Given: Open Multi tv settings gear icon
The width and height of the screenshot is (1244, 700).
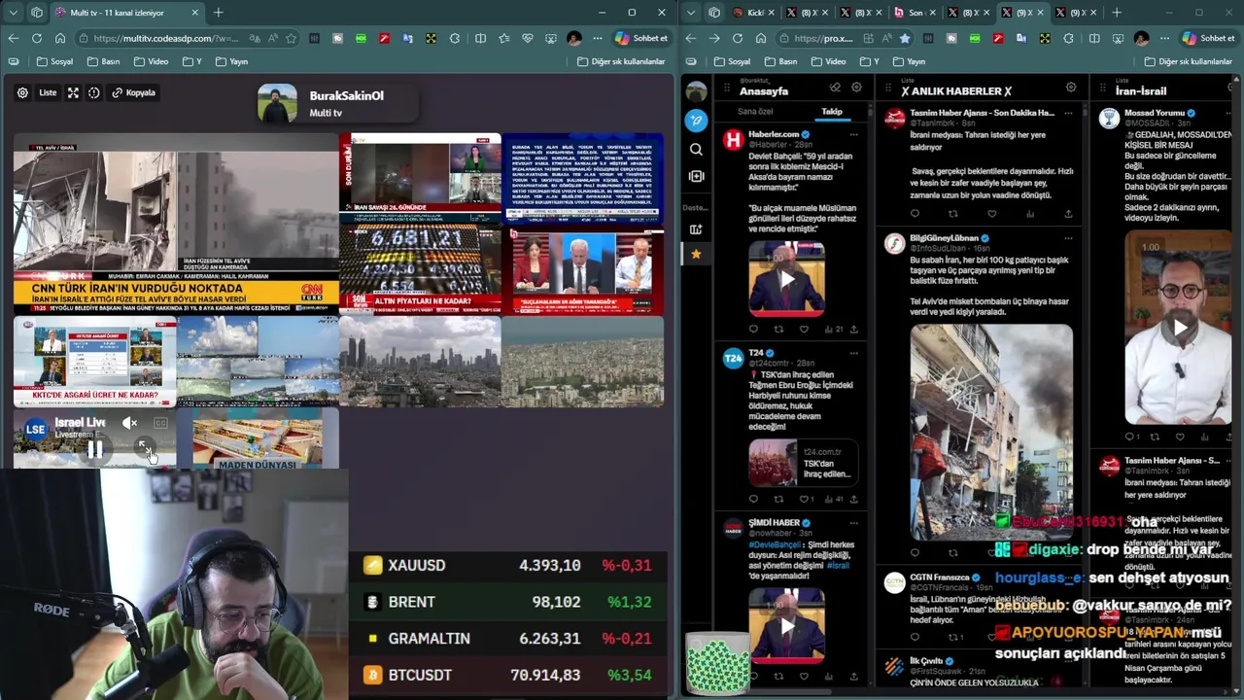Looking at the screenshot, I should coord(22,92).
